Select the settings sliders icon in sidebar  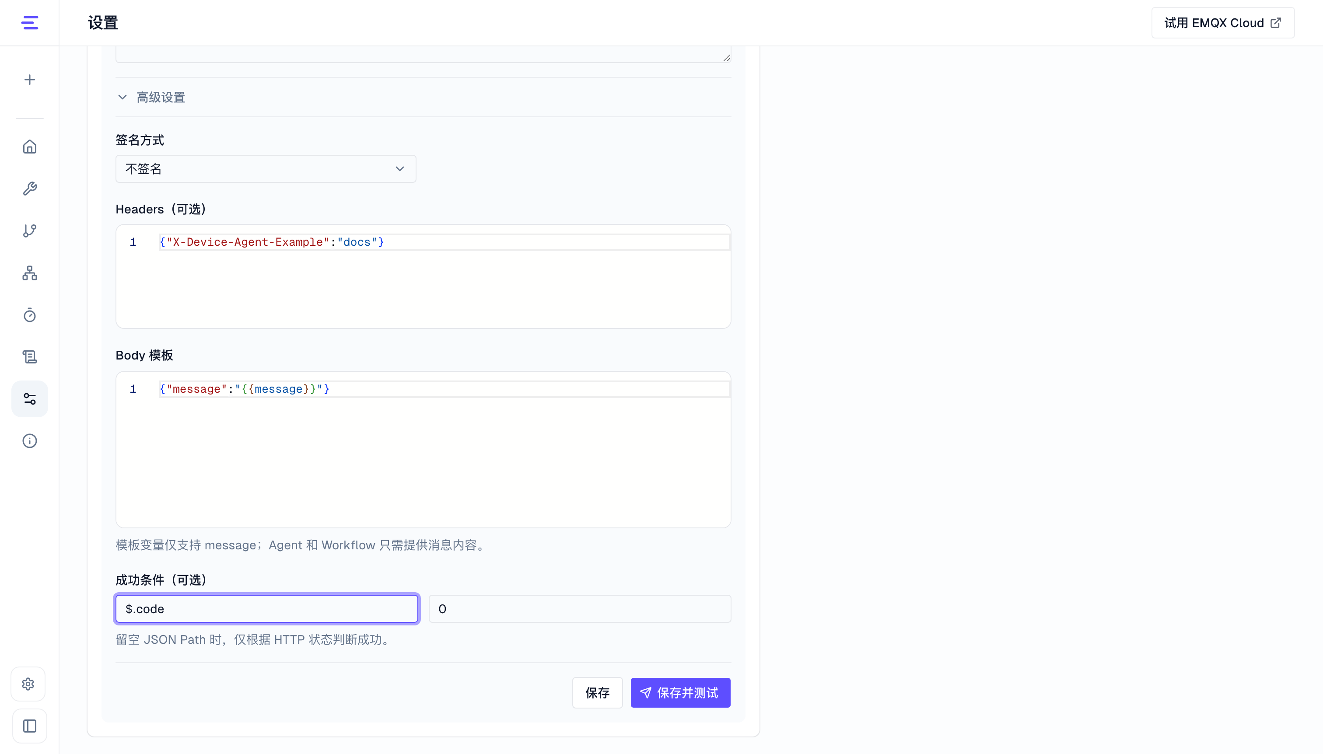(29, 399)
